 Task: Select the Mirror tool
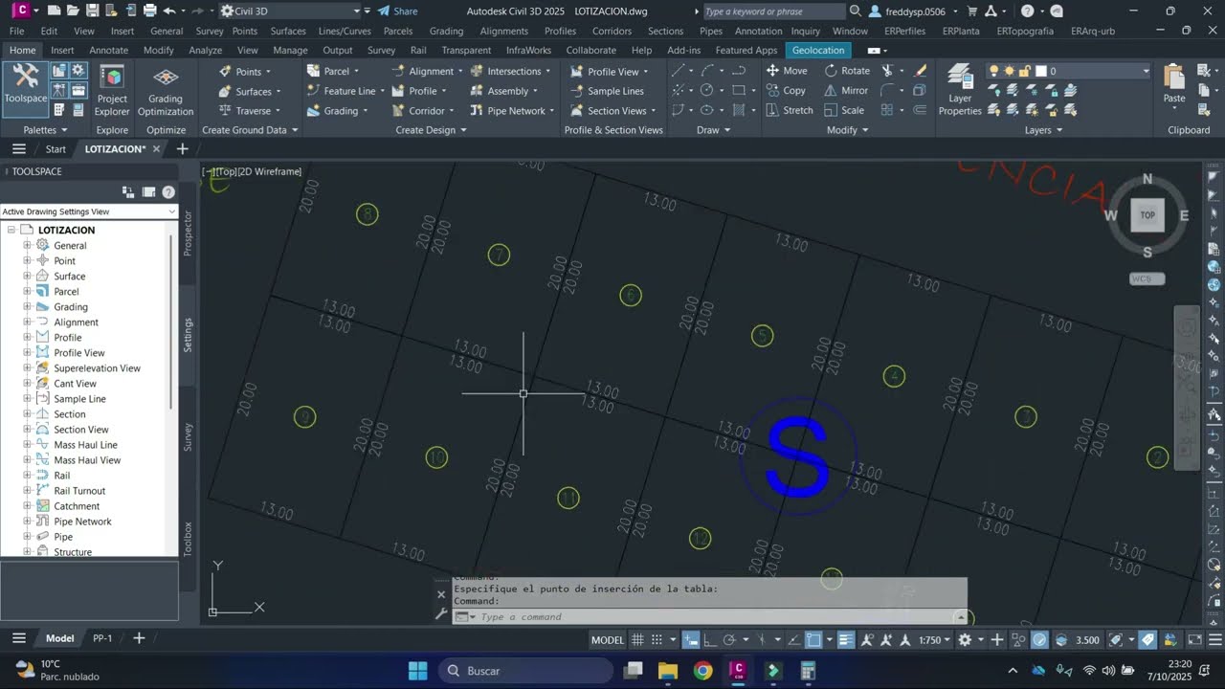click(846, 91)
